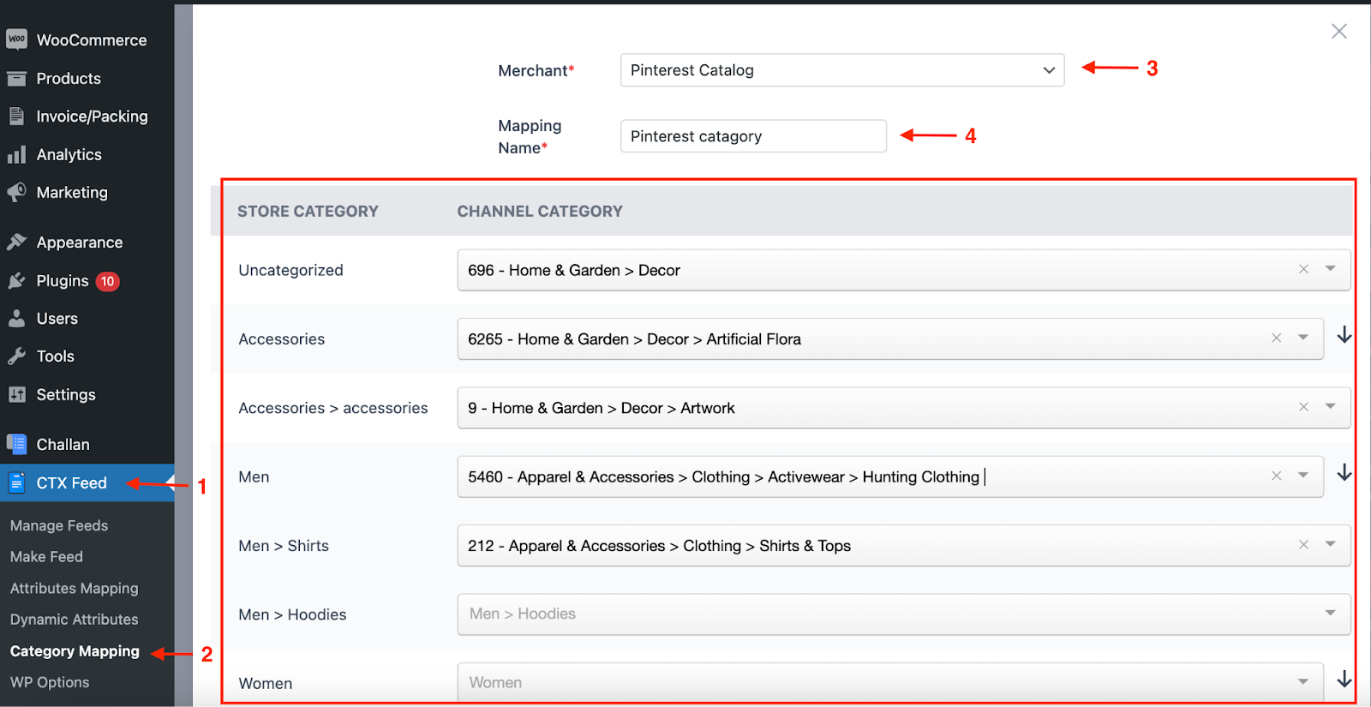Click the Invoice/Packing document icon
Viewport: 1371px width, 707px height.
(x=16, y=117)
